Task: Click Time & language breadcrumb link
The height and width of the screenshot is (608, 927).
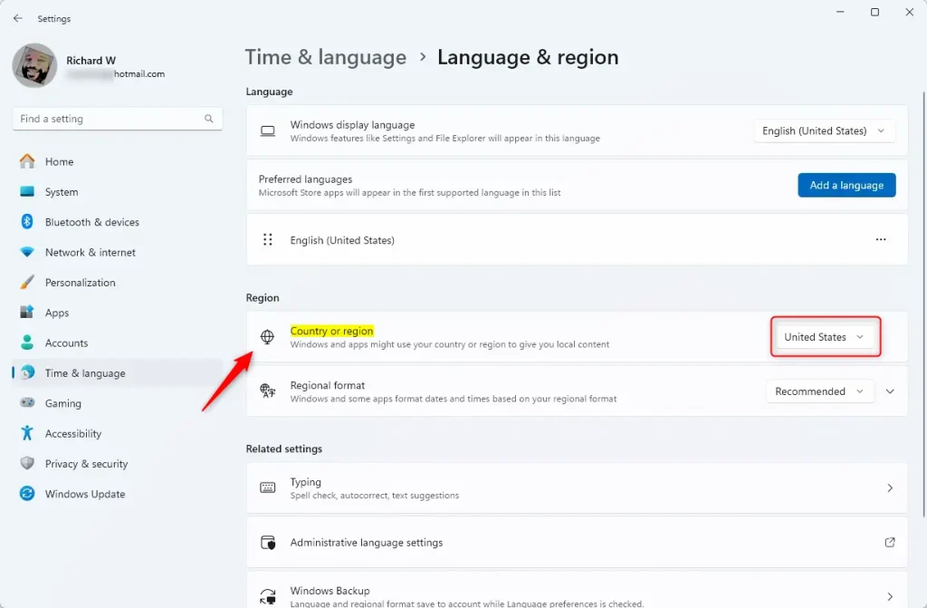Action: (x=326, y=57)
